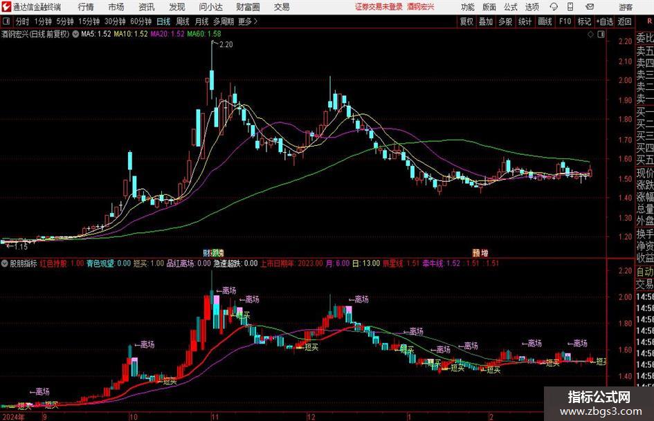This screenshot has height=421, width=654.
Task: Click the 画线 drawing button
Action: [545, 21]
